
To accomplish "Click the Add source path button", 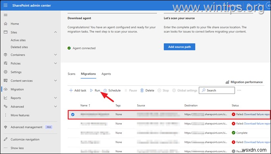I will [179, 47].
